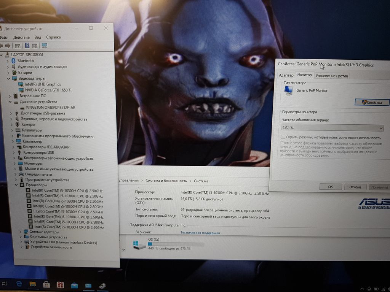Viewport: 390px width, 292px height.
Task: Open Microsoft Edge from the taskbar
Action: tap(18, 284)
